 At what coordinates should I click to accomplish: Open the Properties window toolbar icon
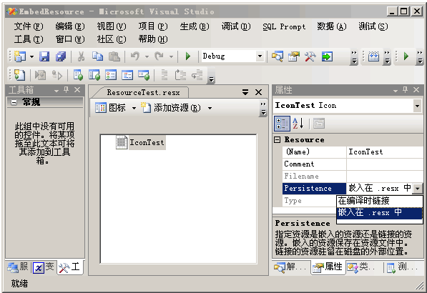pos(294,56)
